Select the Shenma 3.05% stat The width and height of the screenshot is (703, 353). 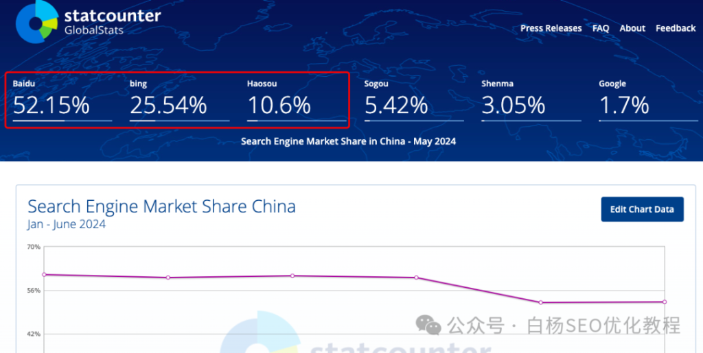pyautogui.click(x=531, y=100)
